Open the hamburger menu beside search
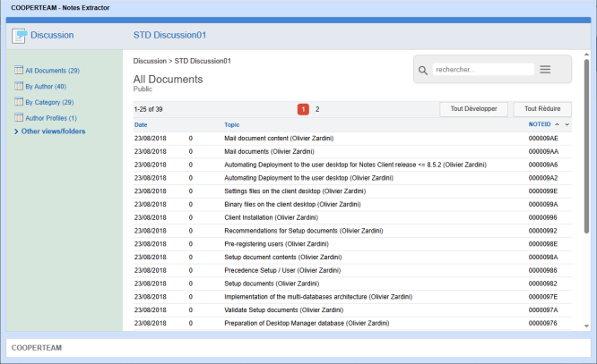597x364 pixels. (x=545, y=70)
